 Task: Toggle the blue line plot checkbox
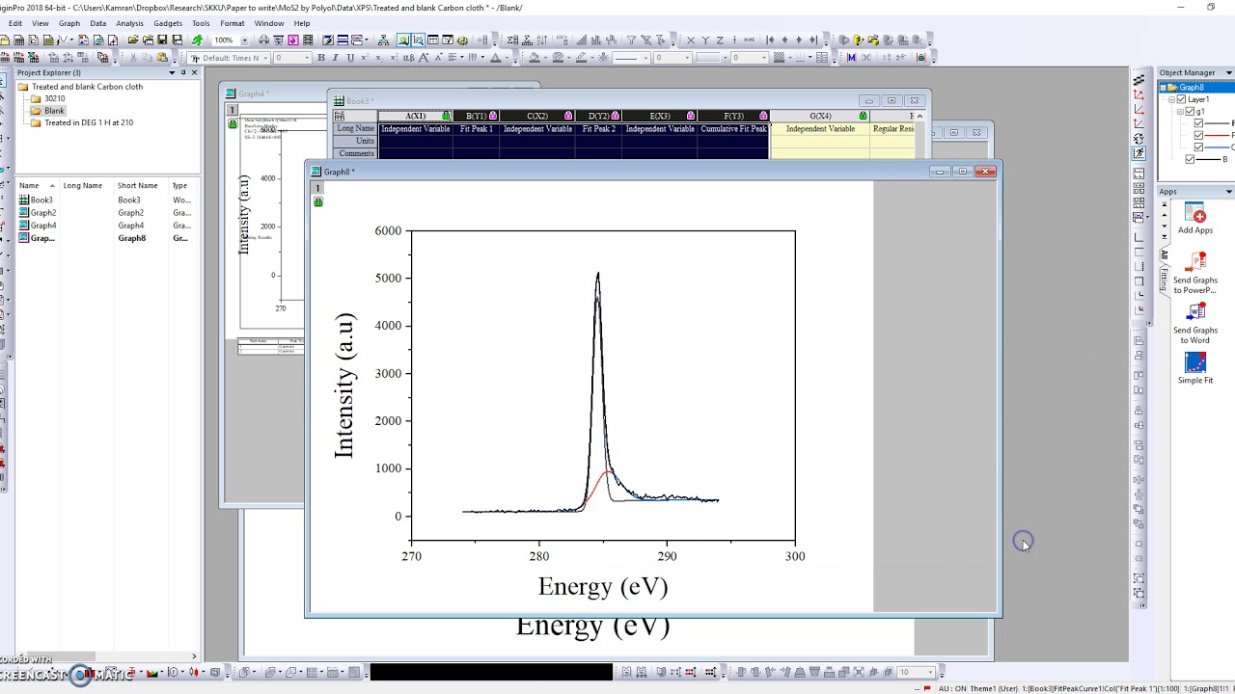coord(1198,147)
